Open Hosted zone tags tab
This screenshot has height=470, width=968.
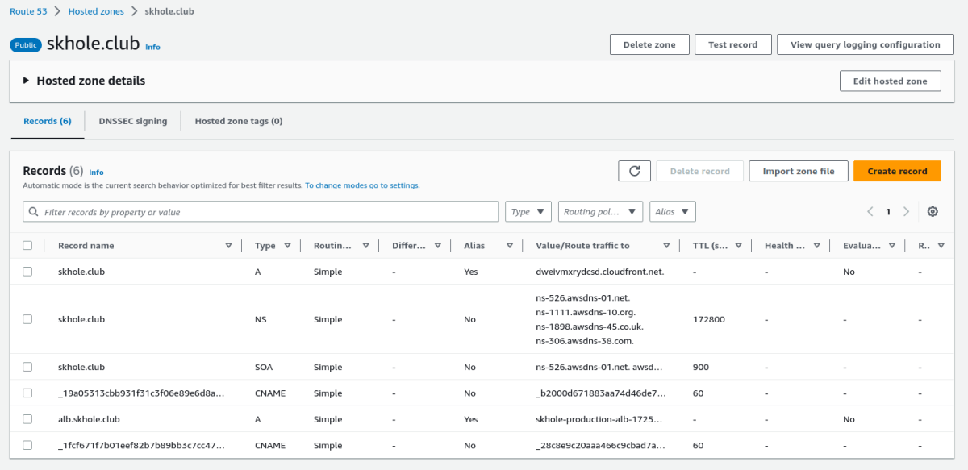pos(239,121)
